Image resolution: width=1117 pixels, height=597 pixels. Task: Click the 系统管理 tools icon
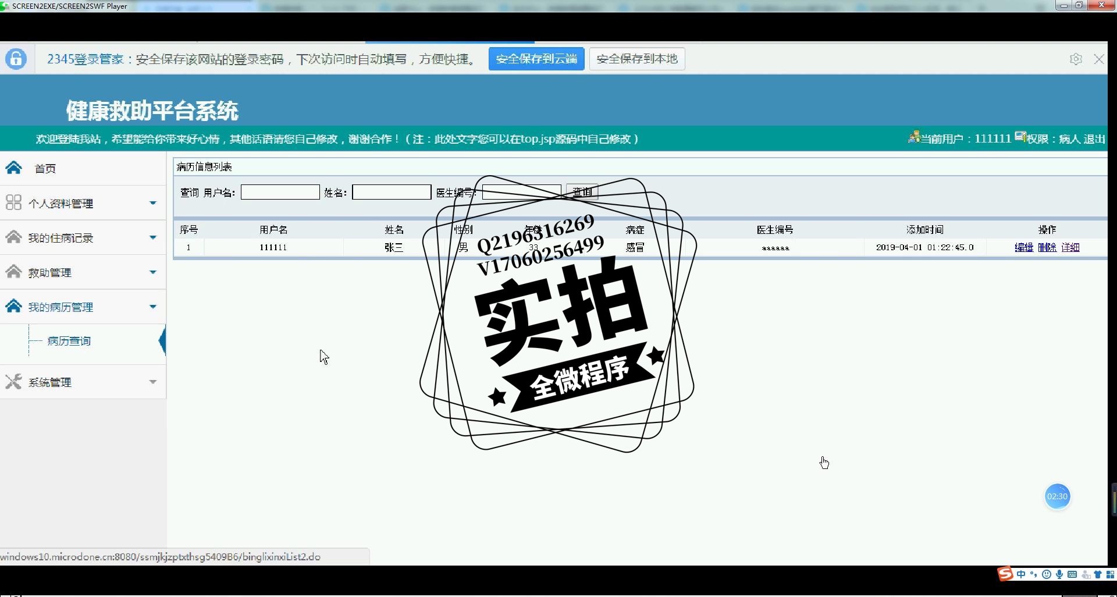(x=13, y=382)
